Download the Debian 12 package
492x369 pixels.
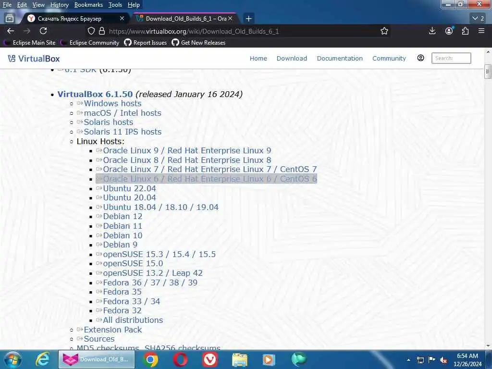[123, 217]
